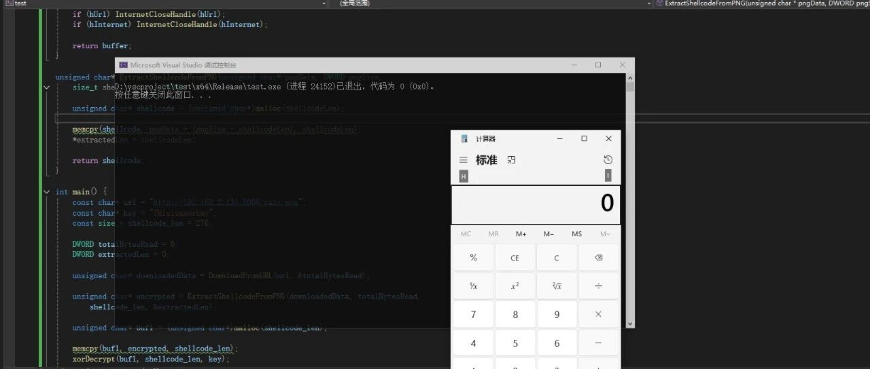
Task: Click the debug console scrollbar up arrow
Action: tap(630, 77)
